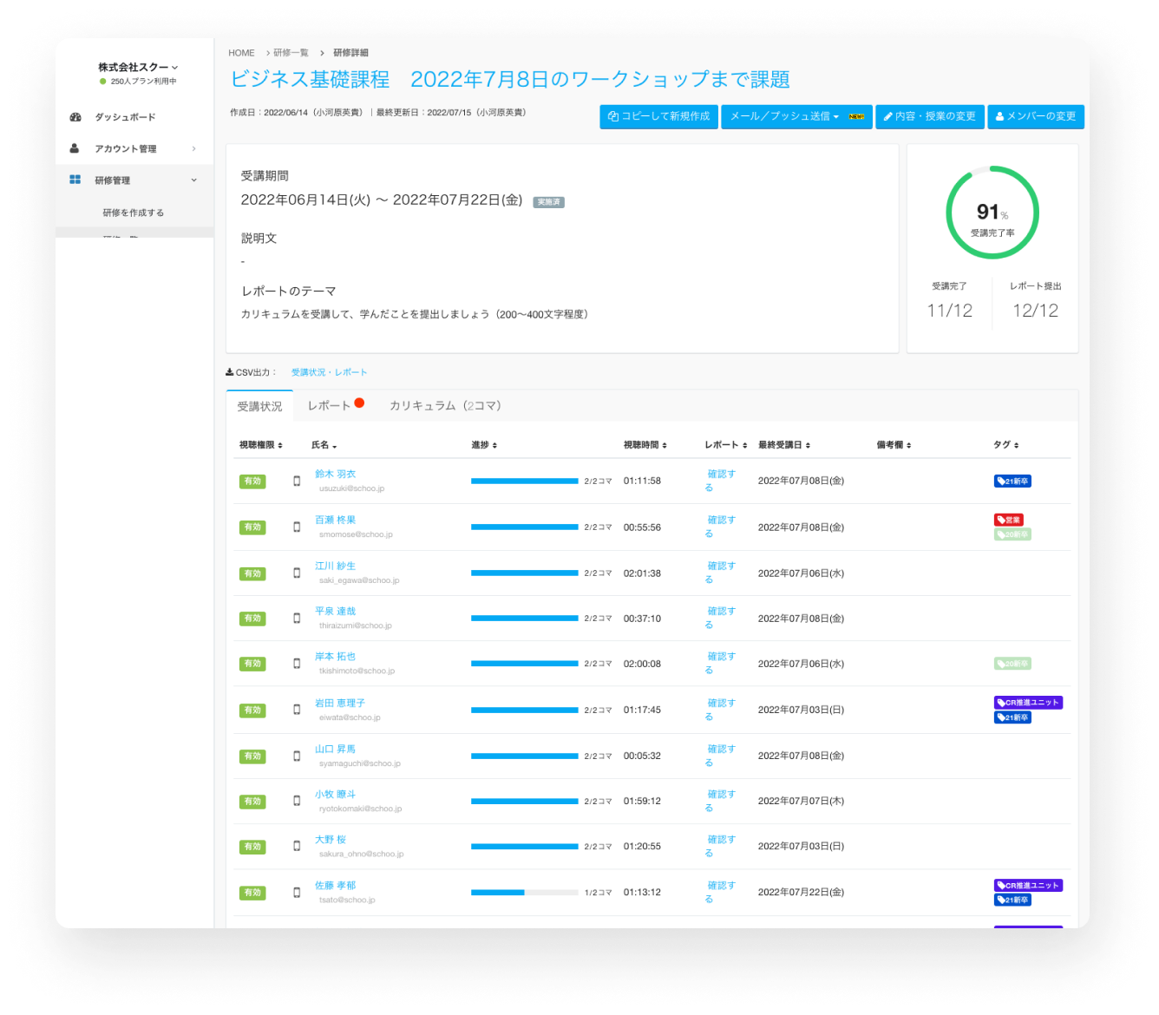Click 内容・授業の変更 button
Viewport: 1159px width, 1015px height.
click(x=930, y=116)
